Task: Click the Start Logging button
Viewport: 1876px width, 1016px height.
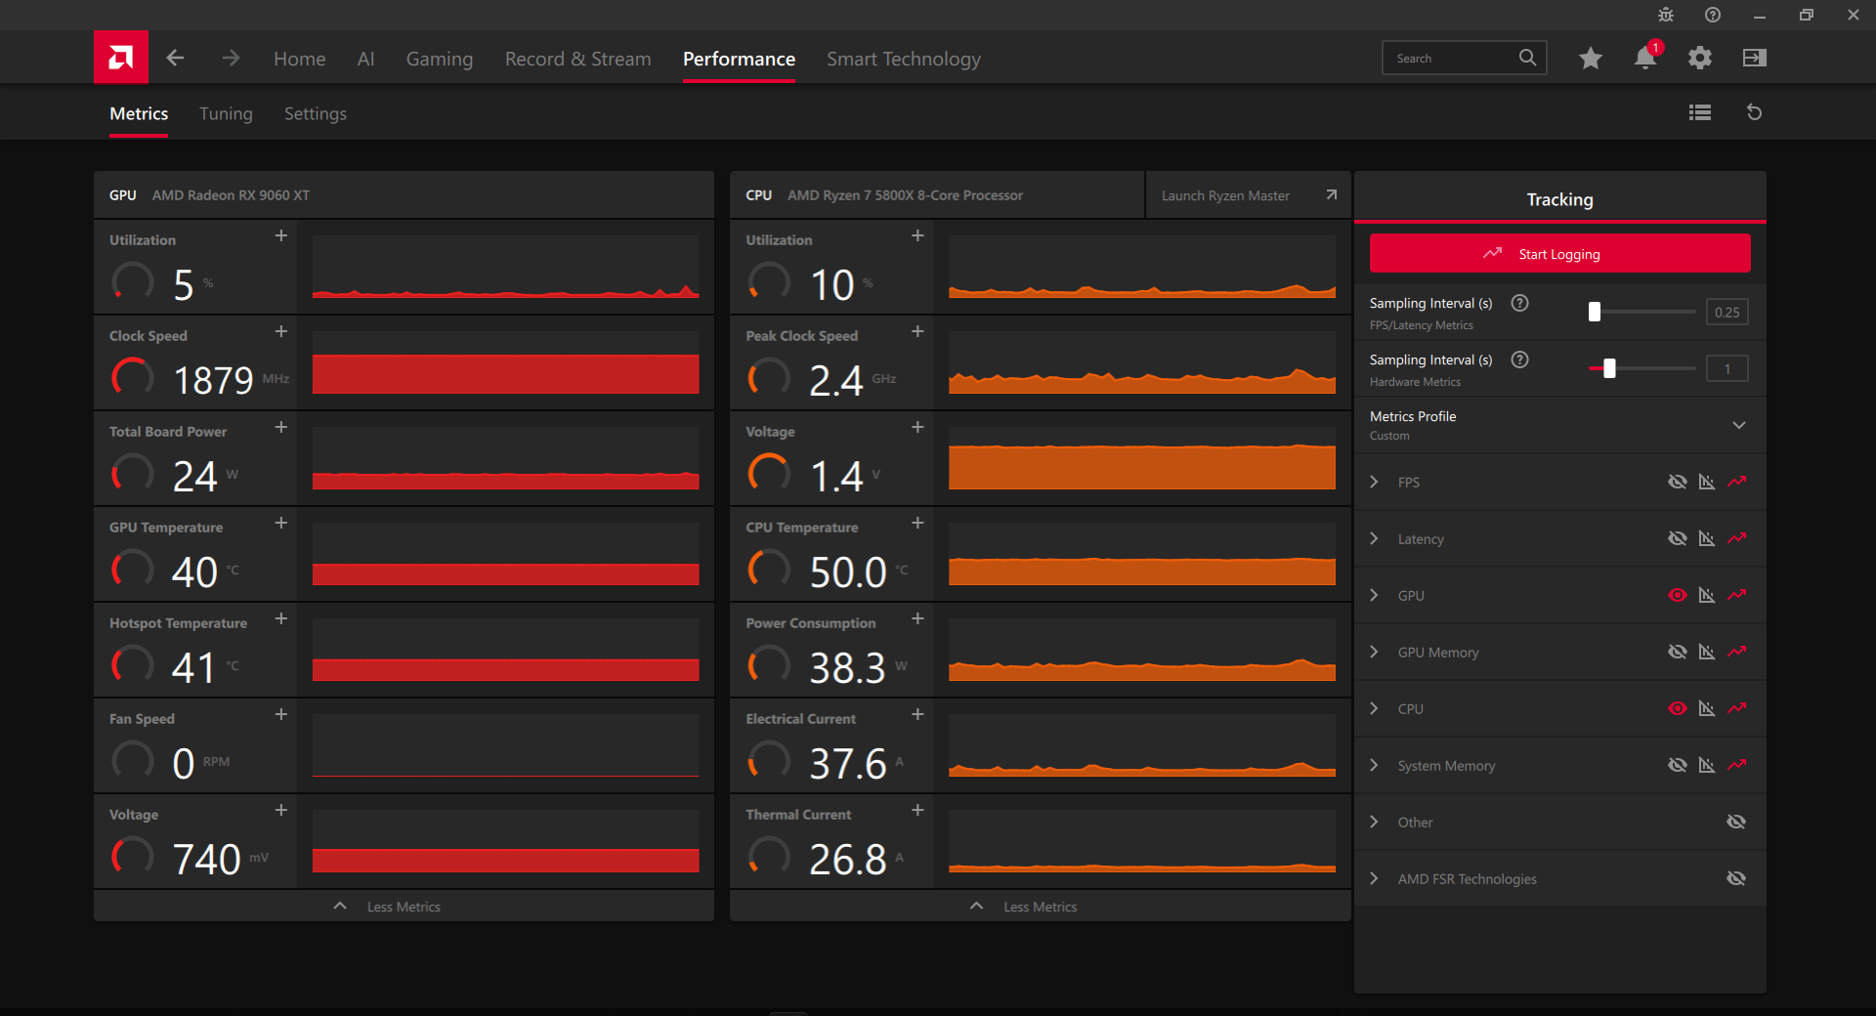Action: (1559, 254)
